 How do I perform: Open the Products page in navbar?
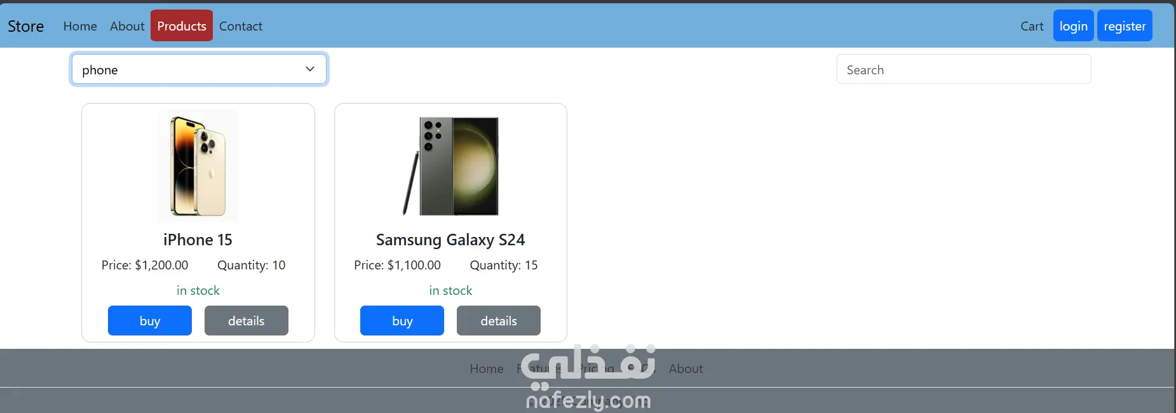(182, 25)
